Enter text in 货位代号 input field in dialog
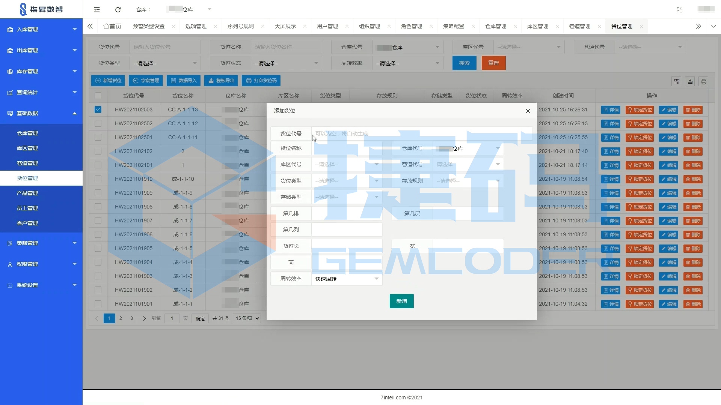The image size is (721, 405). click(x=420, y=133)
